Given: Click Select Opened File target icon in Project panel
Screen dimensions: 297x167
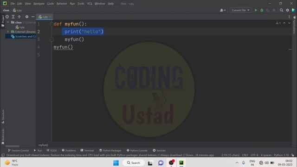Looking at the screenshot, I should point(7,17).
